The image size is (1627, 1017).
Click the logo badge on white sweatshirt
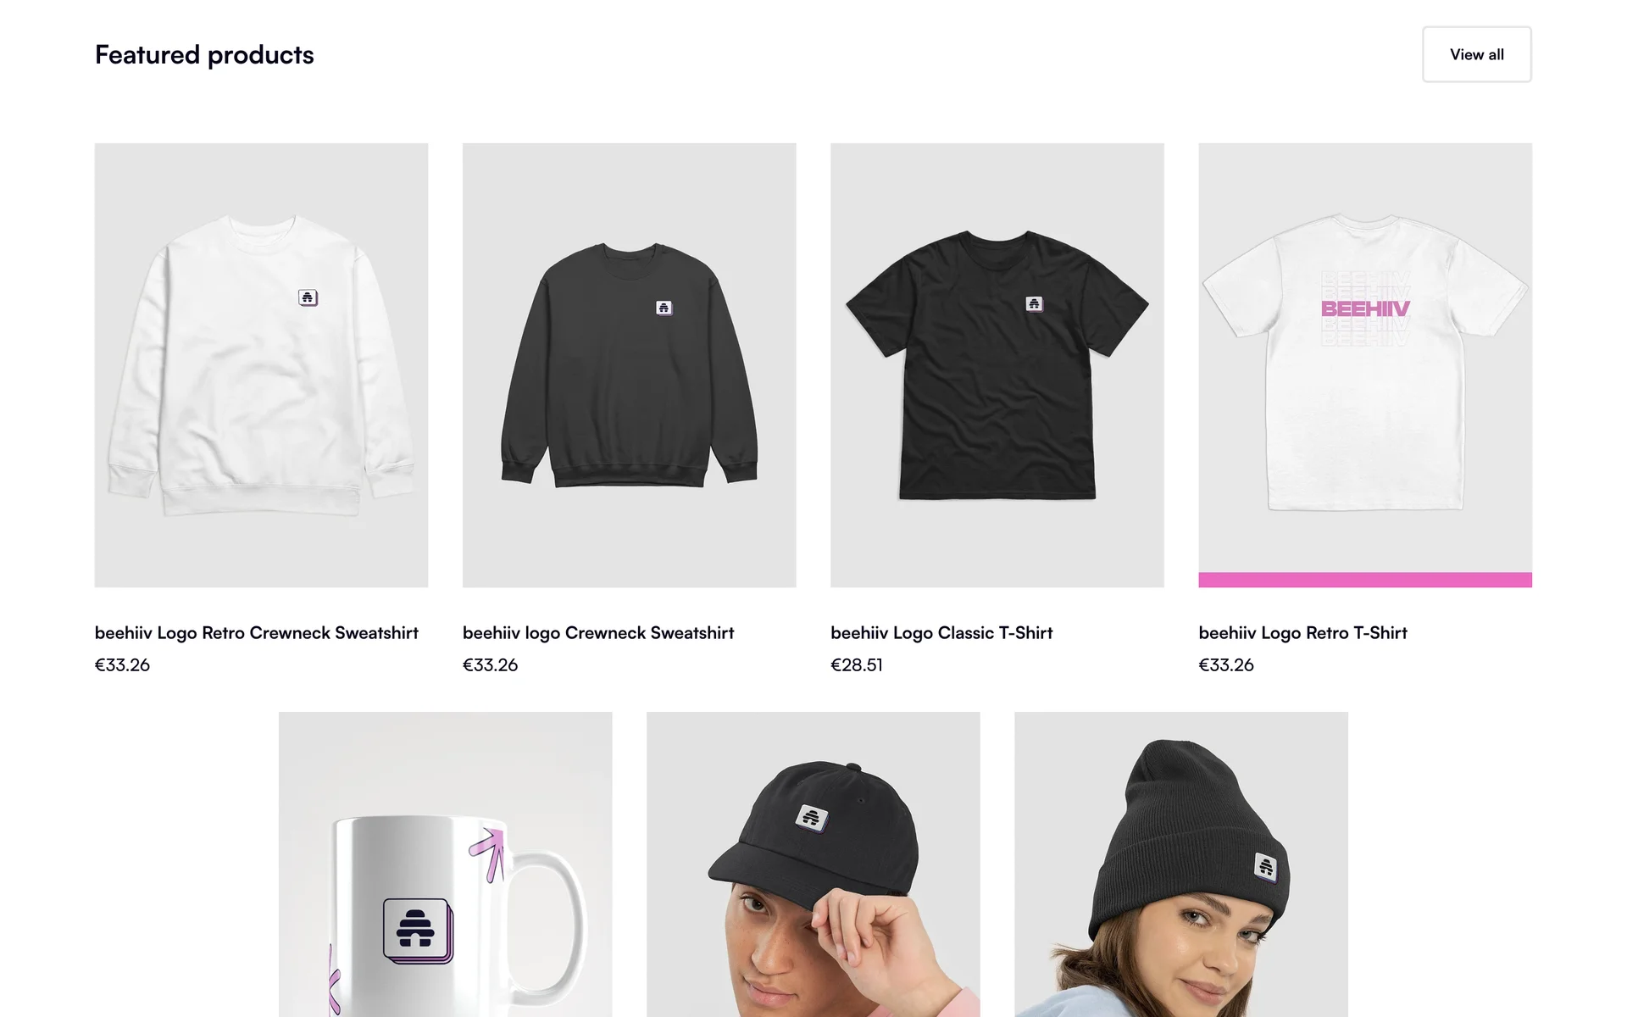tap(308, 297)
